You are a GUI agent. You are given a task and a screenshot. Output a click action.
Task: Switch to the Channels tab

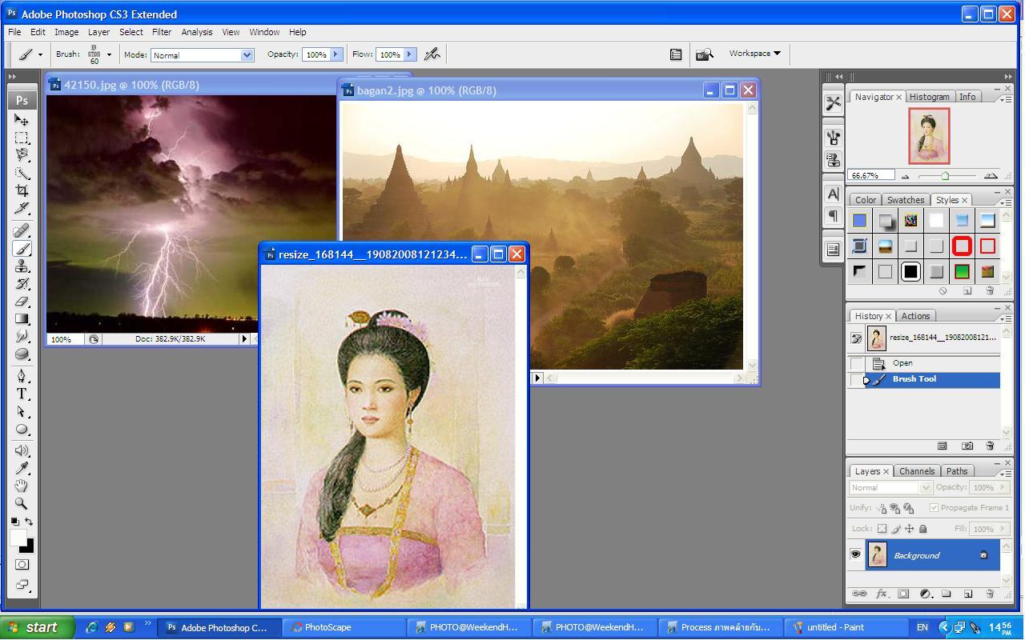click(x=916, y=471)
